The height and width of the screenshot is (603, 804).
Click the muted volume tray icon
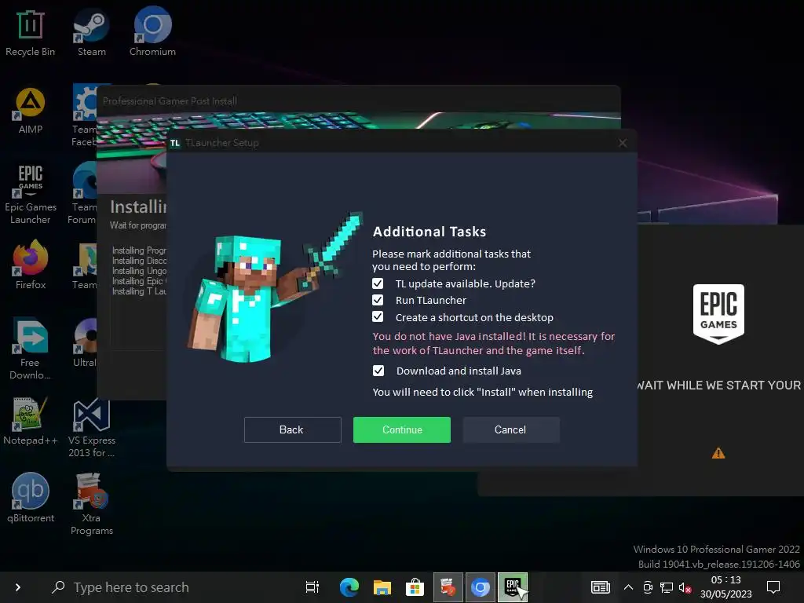pyautogui.click(x=685, y=587)
